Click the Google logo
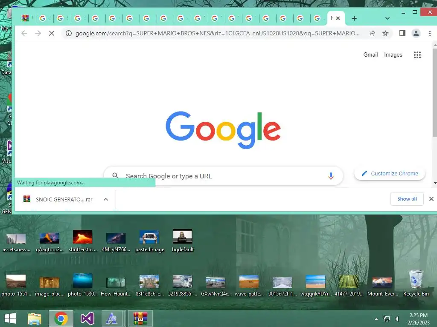This screenshot has height=327, width=437. 223,130
